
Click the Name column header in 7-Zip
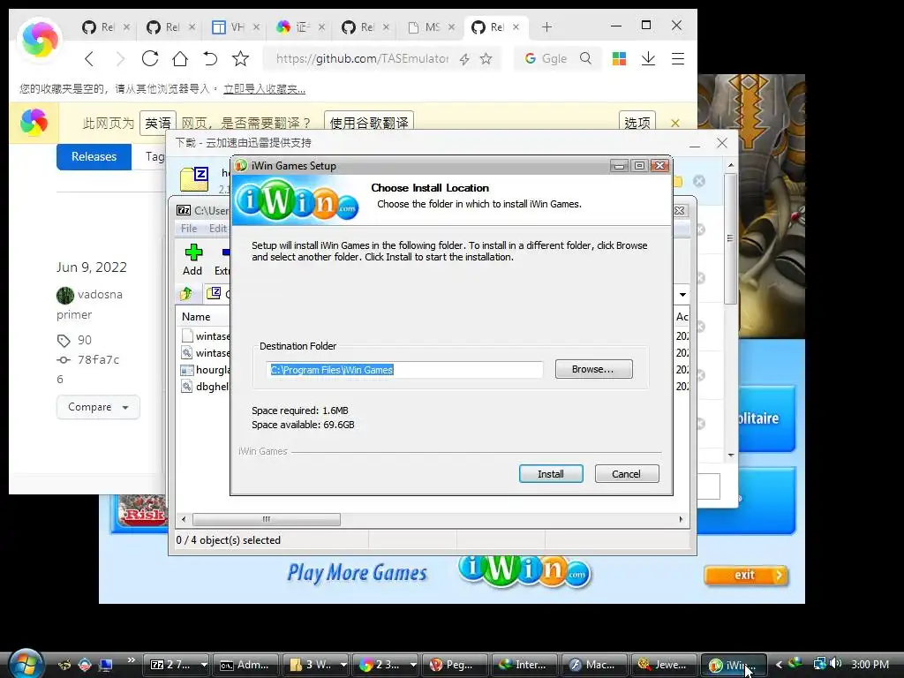pyautogui.click(x=196, y=317)
